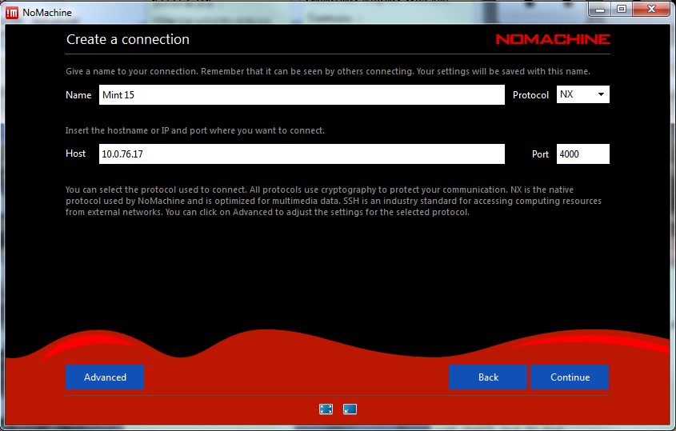Click the Host field with 10.0.76.17

point(302,154)
